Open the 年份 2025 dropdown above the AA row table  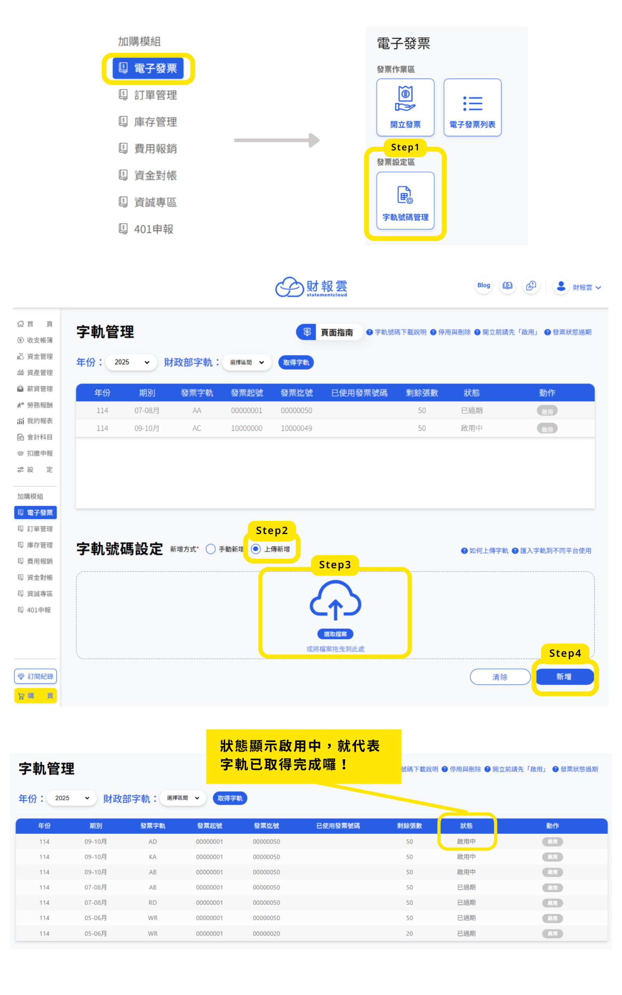(x=131, y=362)
